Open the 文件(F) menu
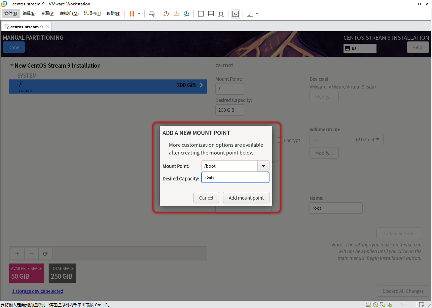The image size is (432, 308). click(x=11, y=13)
